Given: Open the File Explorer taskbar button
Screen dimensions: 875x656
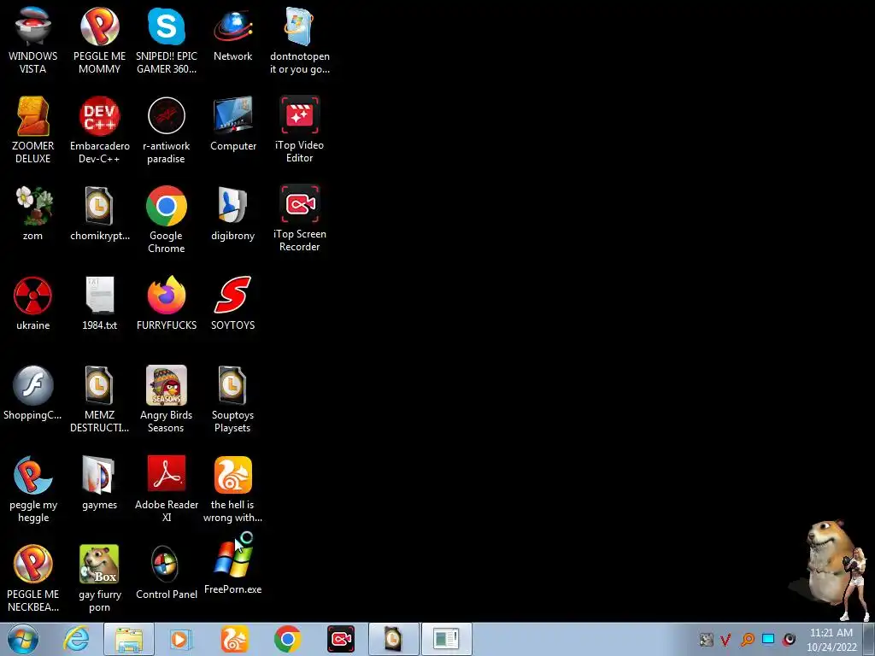Looking at the screenshot, I should click(x=129, y=639).
